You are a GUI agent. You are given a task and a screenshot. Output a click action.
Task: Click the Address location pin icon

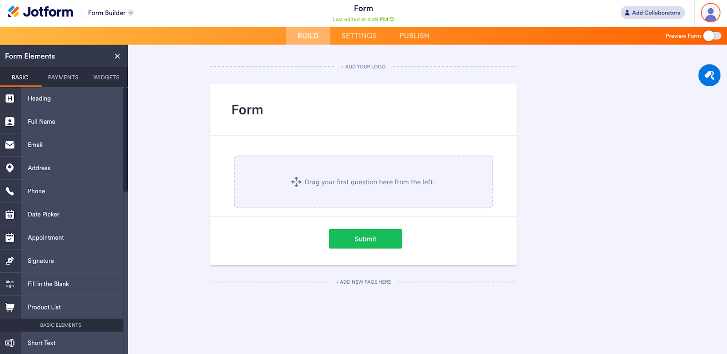[x=10, y=168]
